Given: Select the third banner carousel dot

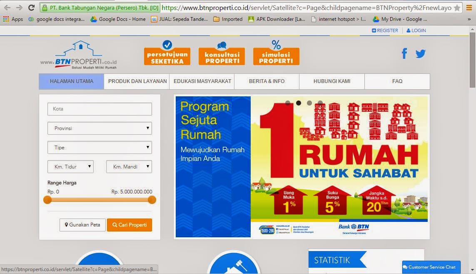Looking at the screenshot, I should (309, 103).
